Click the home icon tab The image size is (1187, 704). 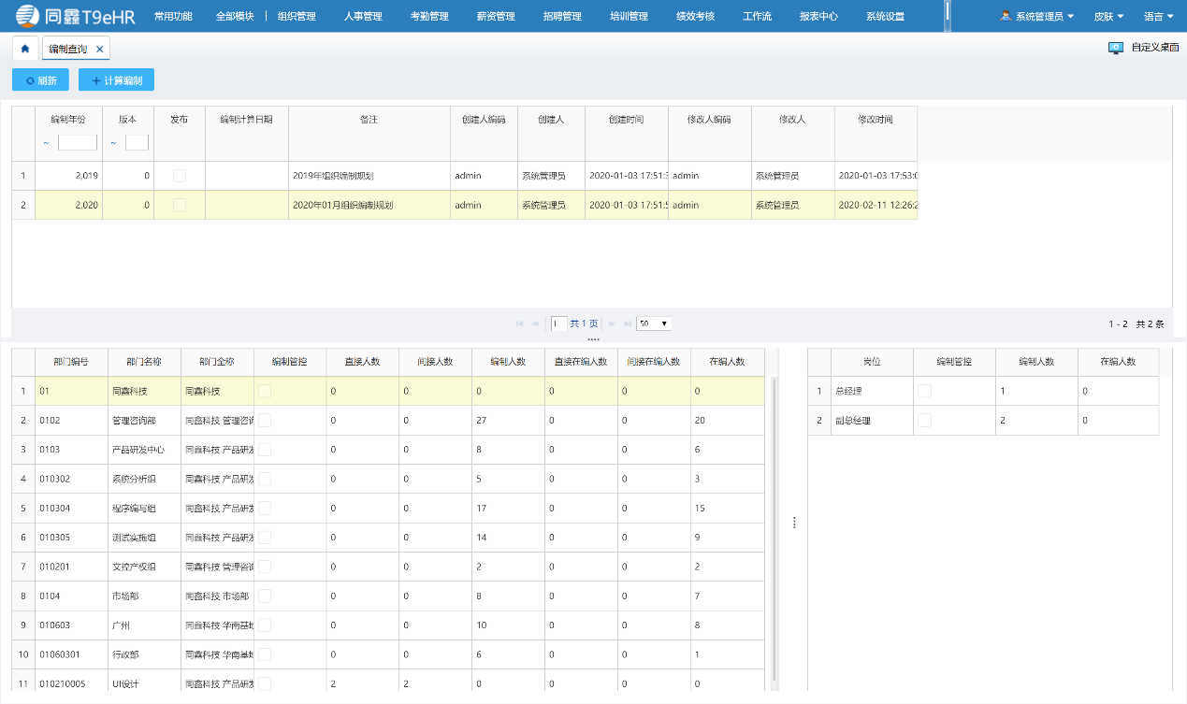tap(25, 49)
